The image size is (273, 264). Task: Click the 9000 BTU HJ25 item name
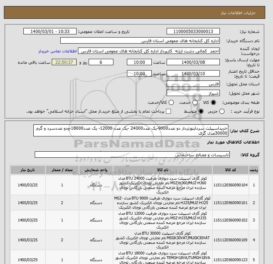tap(163, 203)
